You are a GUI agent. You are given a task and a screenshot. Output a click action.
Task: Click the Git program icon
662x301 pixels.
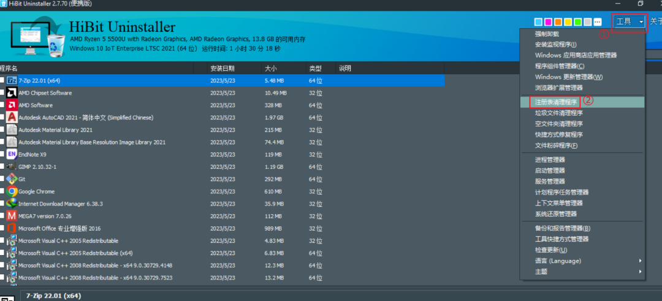(12, 179)
